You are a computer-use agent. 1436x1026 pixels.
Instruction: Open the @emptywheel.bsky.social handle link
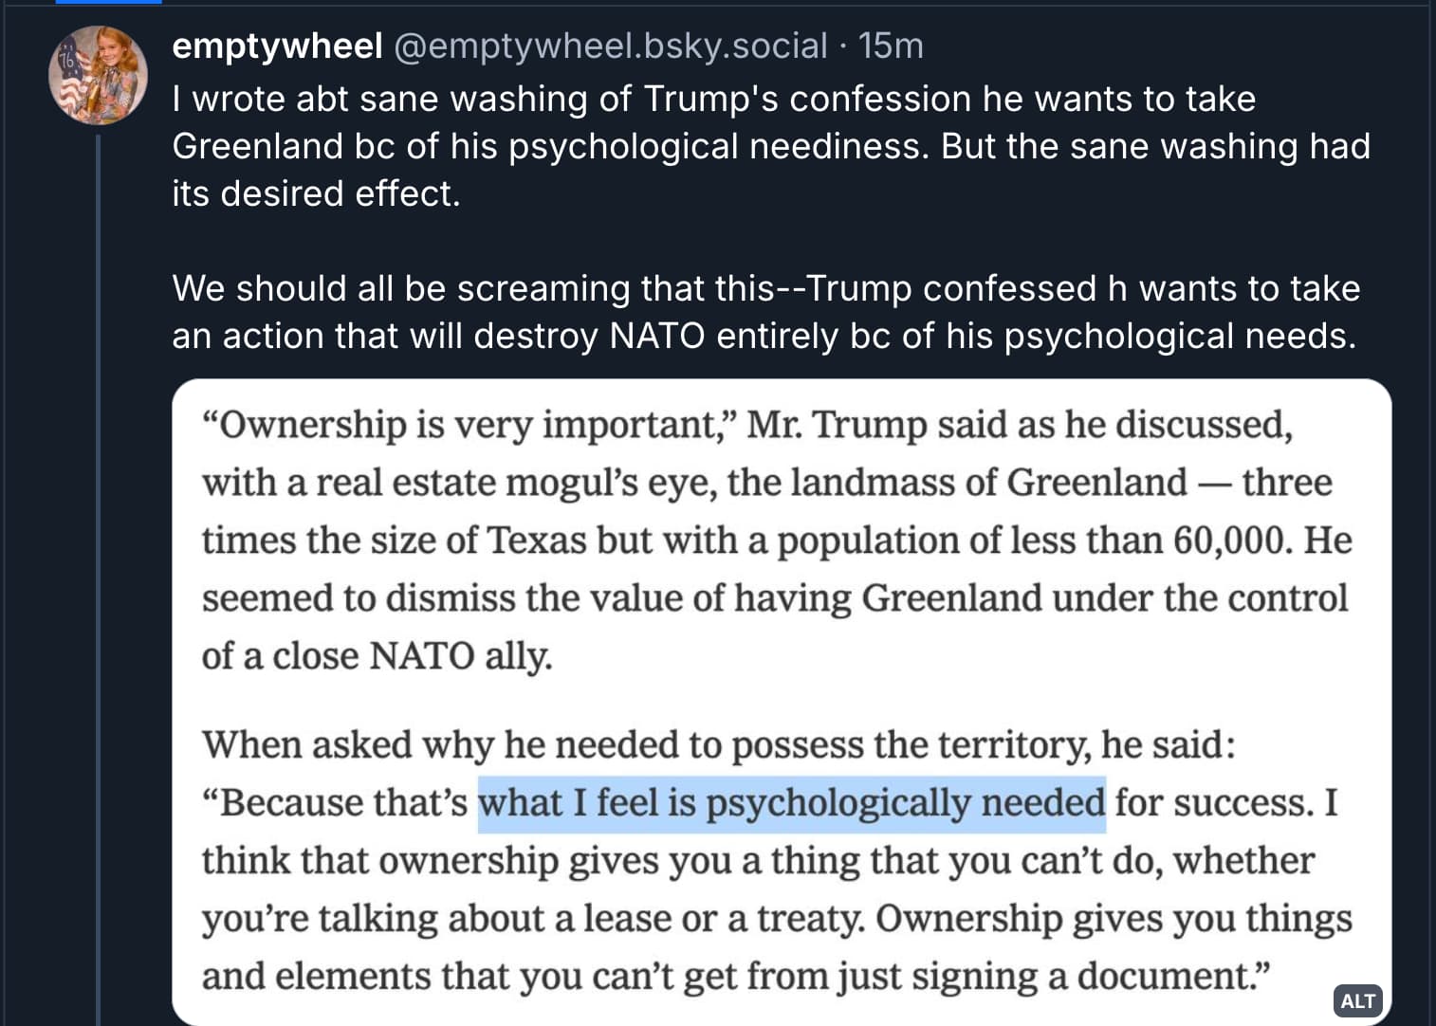click(610, 46)
